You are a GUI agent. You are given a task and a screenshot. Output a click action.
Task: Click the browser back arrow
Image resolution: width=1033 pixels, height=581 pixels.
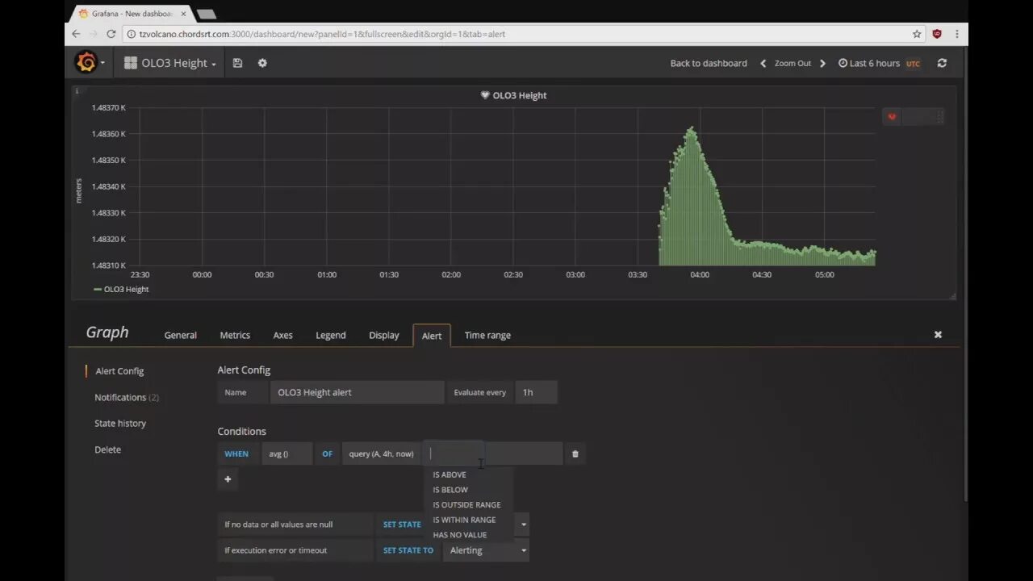pos(76,34)
